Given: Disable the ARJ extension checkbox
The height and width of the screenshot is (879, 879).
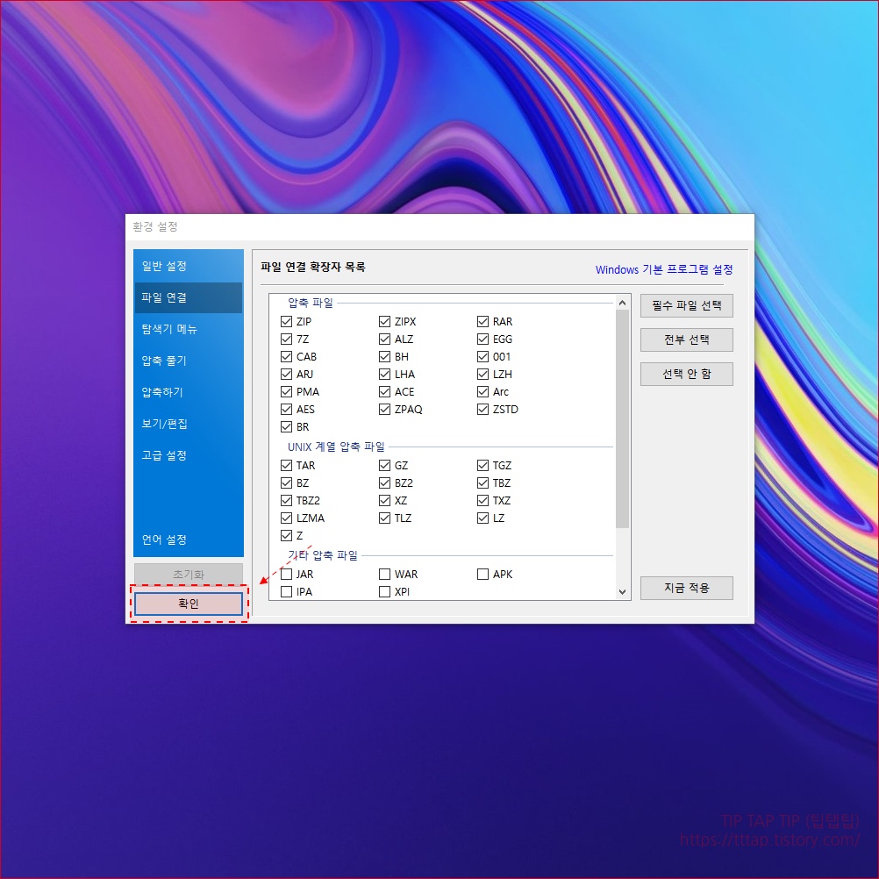Looking at the screenshot, I should pos(287,374).
